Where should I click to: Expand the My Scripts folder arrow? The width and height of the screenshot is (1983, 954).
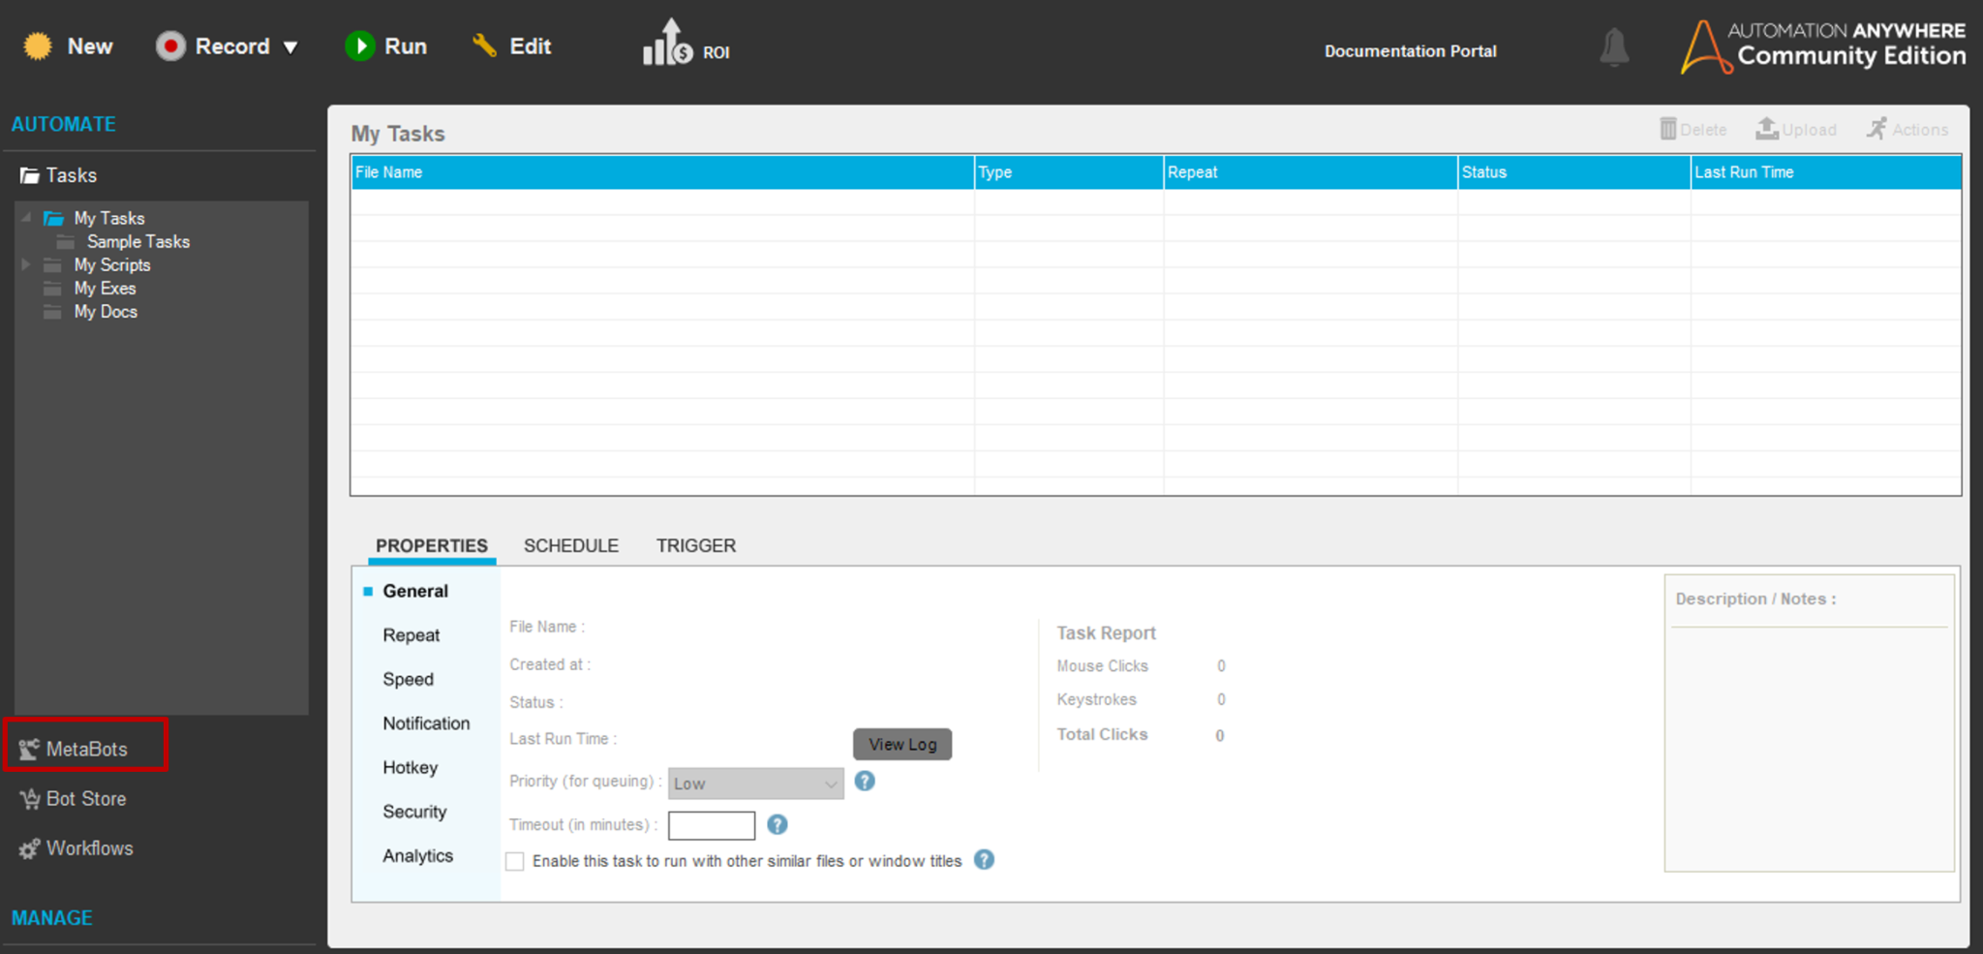click(26, 264)
